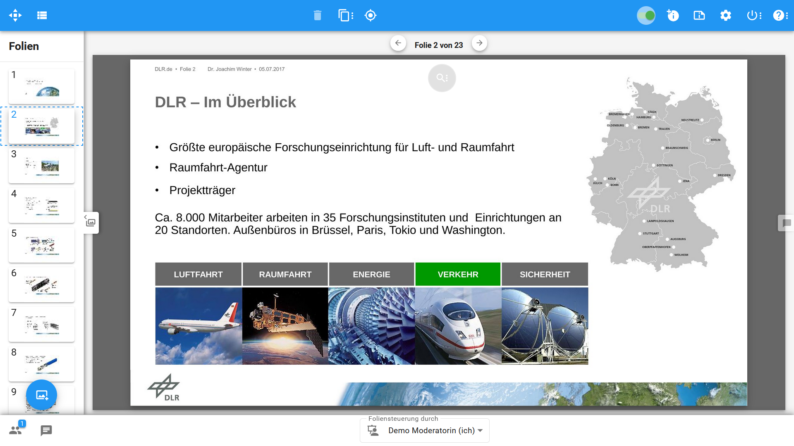This screenshot has height=446, width=794.
Task: Open the power options menu
Action: click(x=754, y=15)
